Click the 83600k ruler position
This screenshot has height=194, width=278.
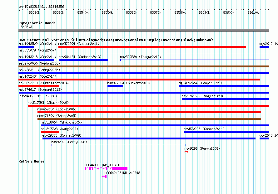(x=229, y=12)
